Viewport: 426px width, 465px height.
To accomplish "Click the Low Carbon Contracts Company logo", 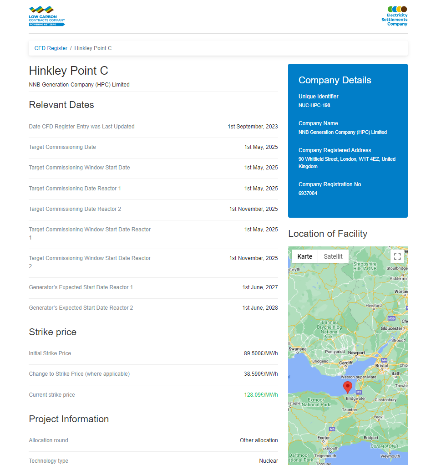I will click(x=47, y=16).
